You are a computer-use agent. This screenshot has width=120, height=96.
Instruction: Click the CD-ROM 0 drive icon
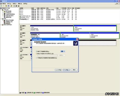[21, 47]
